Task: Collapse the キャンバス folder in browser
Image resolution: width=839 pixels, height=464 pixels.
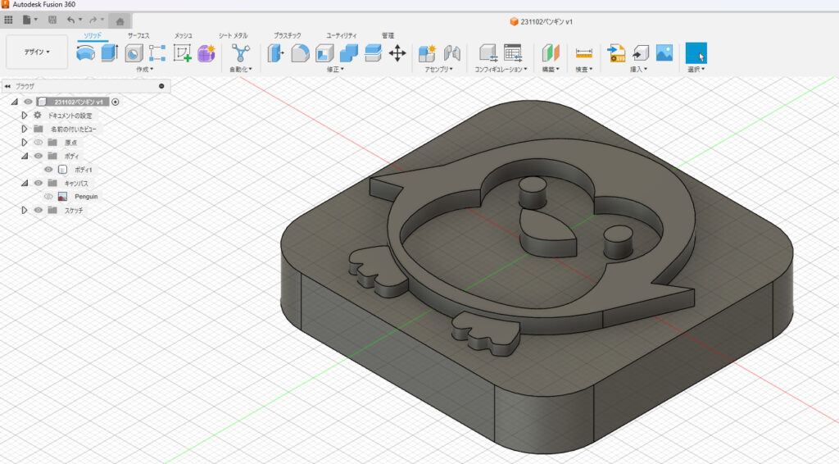Action: pos(25,183)
